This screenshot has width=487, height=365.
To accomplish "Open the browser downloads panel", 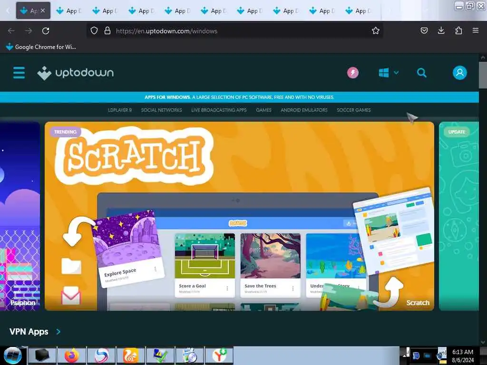I will (x=441, y=30).
